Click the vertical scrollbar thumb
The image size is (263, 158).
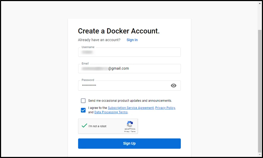[x=260, y=91]
